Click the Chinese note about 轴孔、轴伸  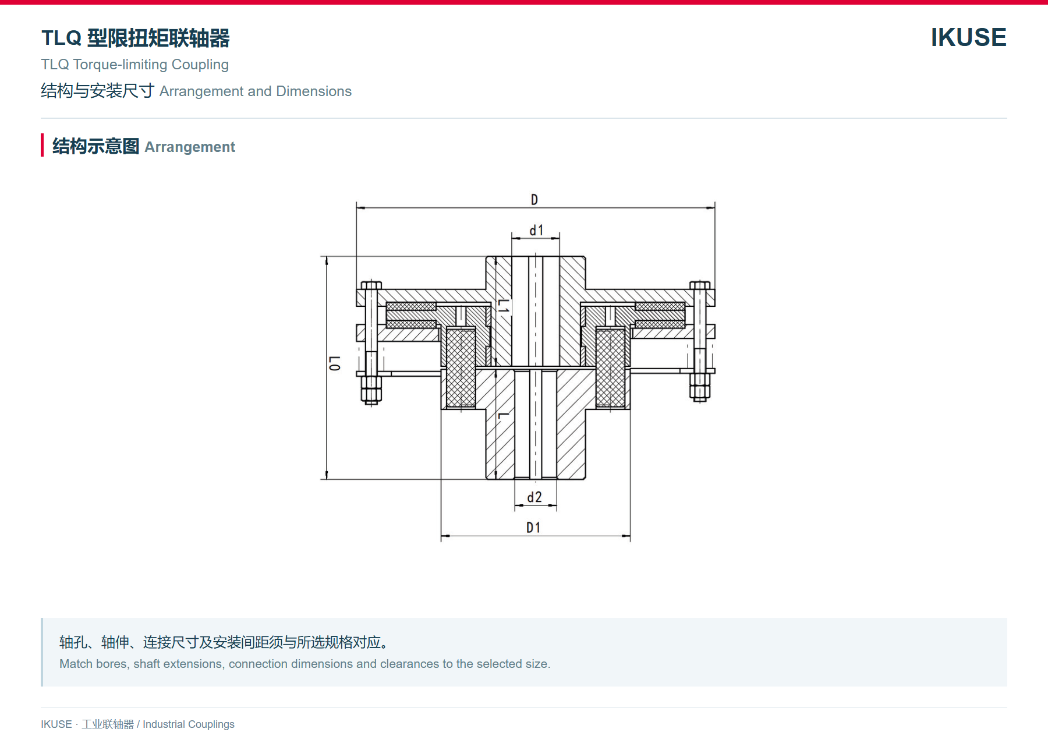coord(224,642)
